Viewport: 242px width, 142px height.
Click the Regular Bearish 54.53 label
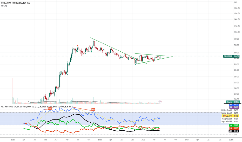(x=230, y=113)
